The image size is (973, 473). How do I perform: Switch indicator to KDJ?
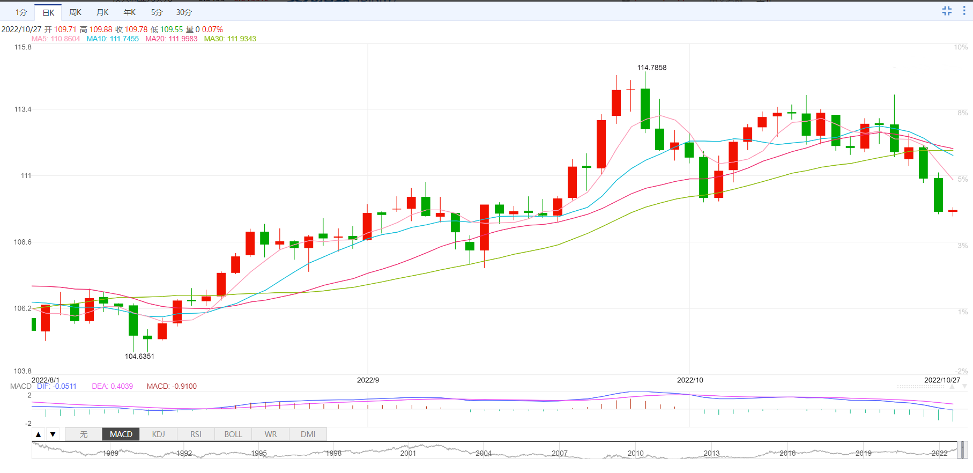(x=159, y=434)
